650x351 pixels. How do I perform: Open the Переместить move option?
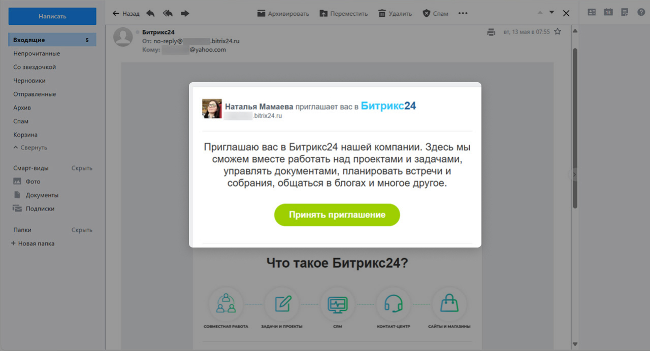pos(343,13)
